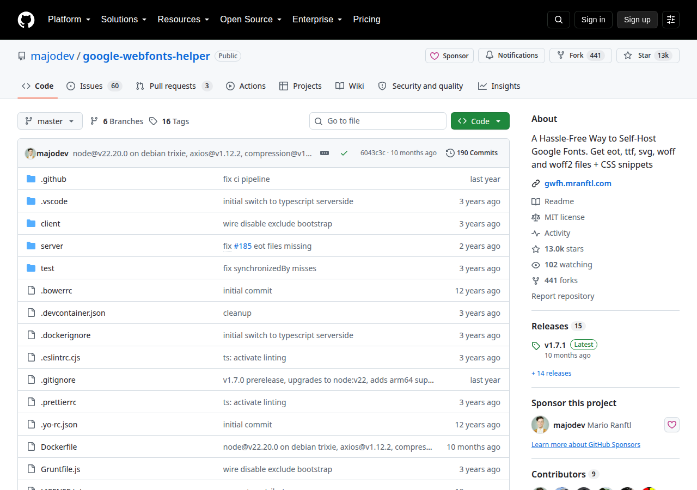Click the majodev avatar in commit bar

tap(30, 153)
